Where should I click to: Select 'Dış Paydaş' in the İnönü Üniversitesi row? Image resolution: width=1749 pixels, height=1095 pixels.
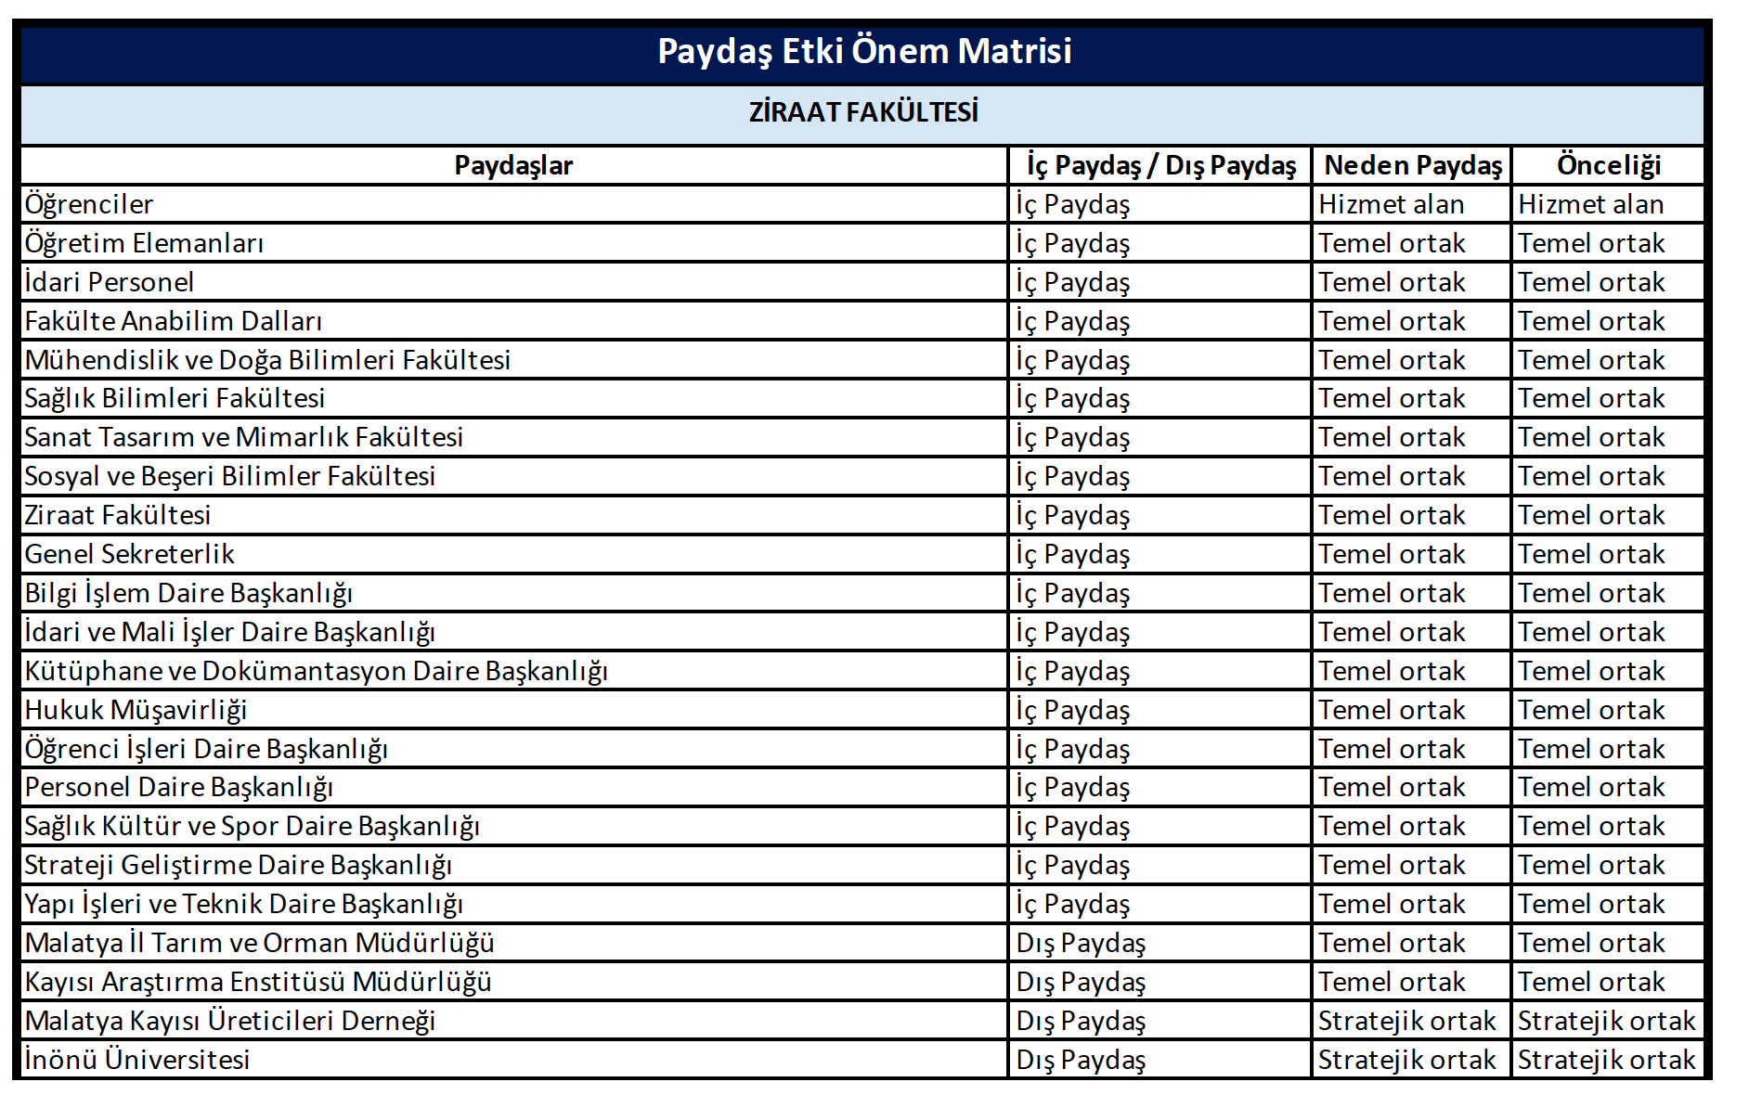pyautogui.click(x=1081, y=1060)
